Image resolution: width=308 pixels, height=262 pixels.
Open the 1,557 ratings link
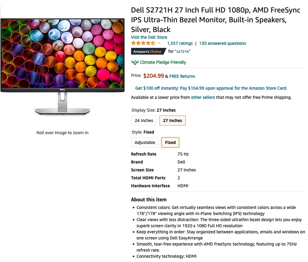(180, 43)
